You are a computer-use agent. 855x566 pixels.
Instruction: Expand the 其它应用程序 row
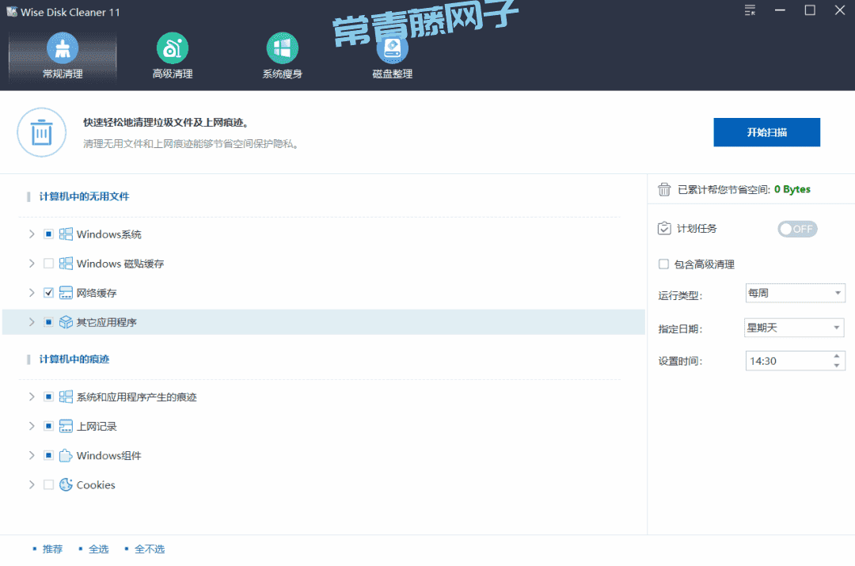(32, 322)
